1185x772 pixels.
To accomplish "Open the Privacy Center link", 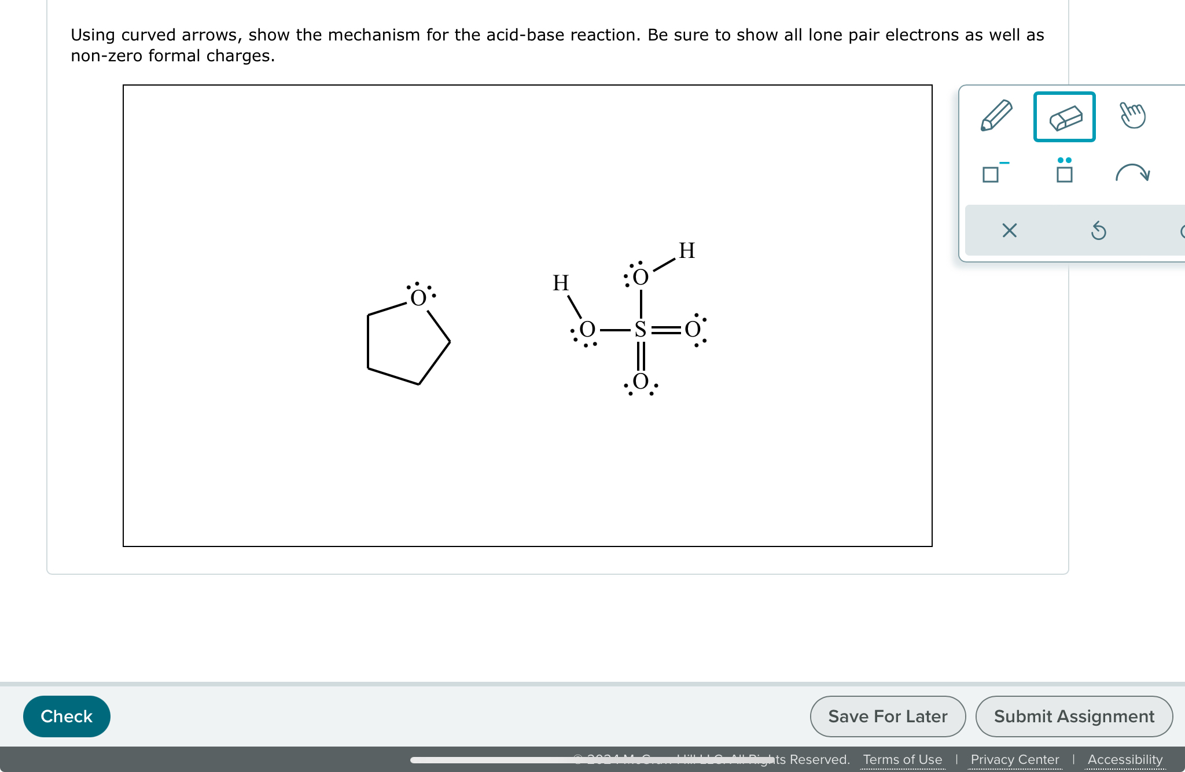I will [x=1014, y=759].
